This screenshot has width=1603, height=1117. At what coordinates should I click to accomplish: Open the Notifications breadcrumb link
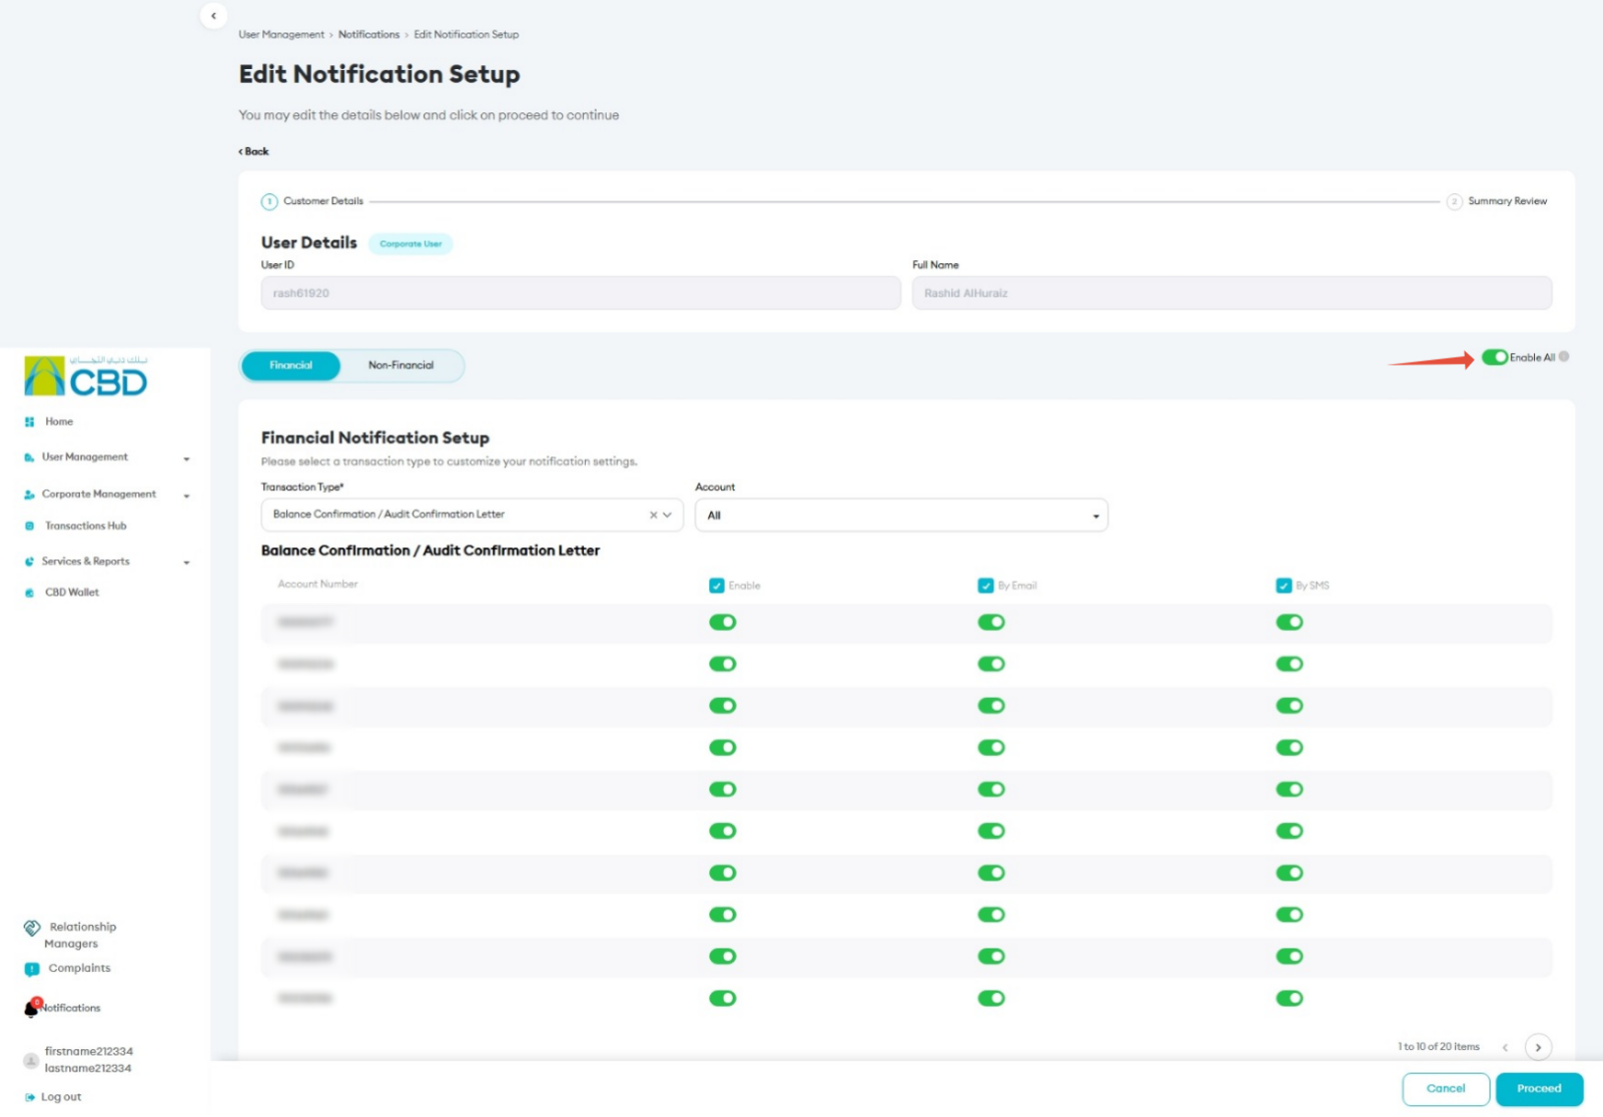(369, 35)
